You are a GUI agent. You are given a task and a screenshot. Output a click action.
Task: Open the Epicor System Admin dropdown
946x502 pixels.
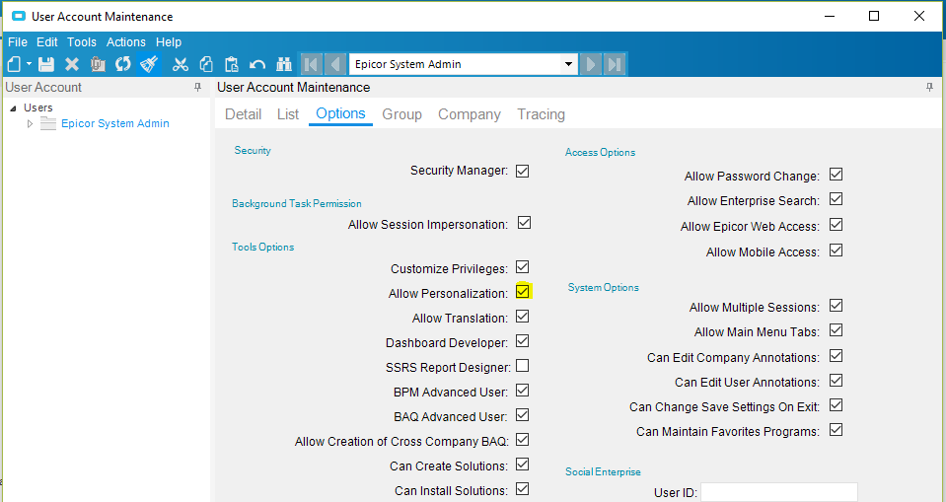coord(568,64)
